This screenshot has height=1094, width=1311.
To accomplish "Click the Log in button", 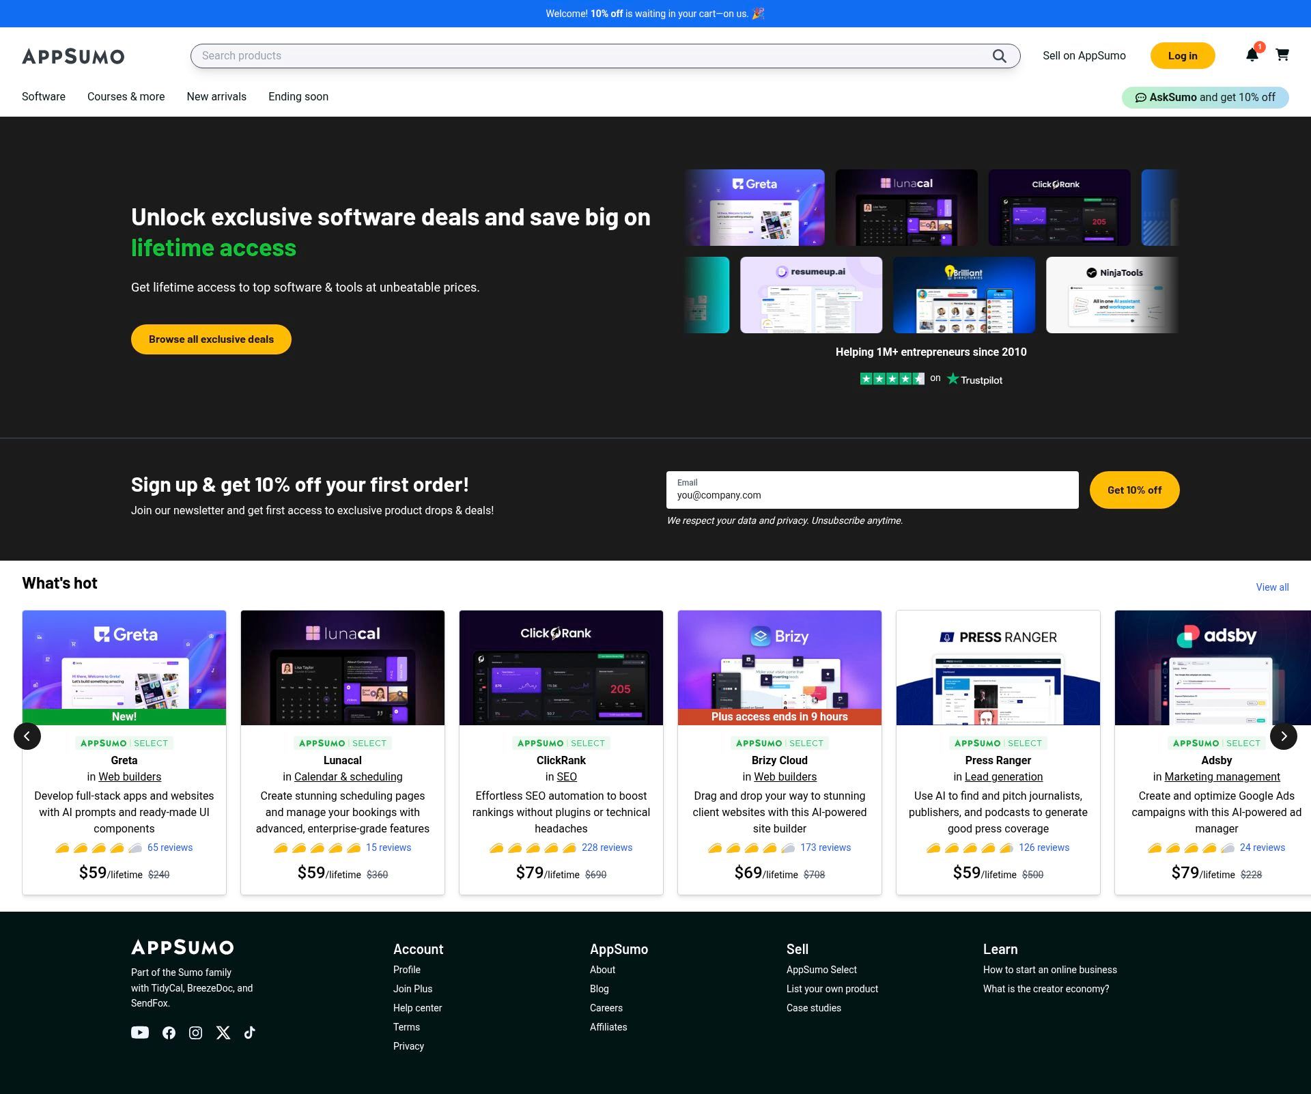I will pyautogui.click(x=1183, y=56).
